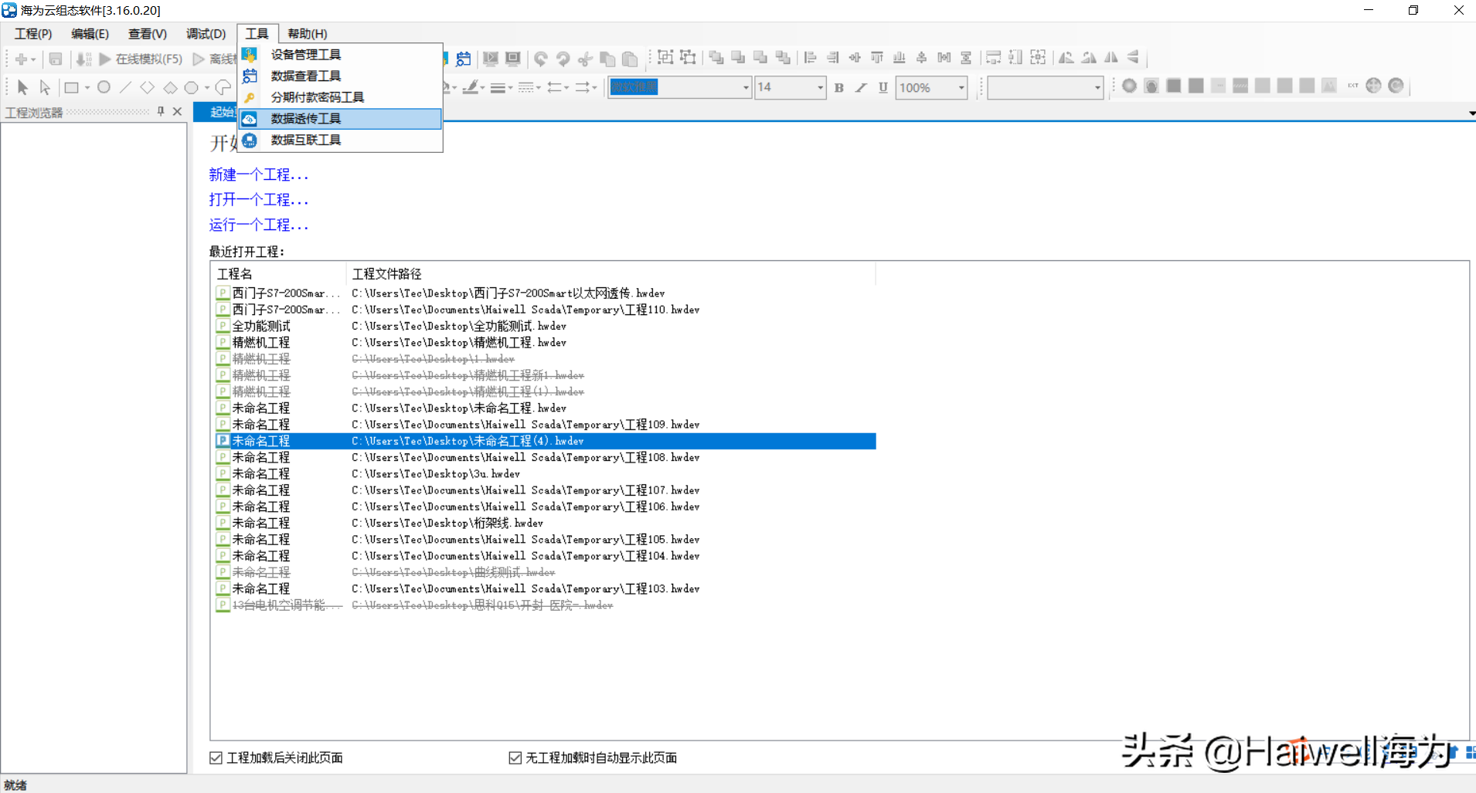1476x793 pixels.
Task: Click the data view calendar toolbar icon
Action: click(x=464, y=59)
